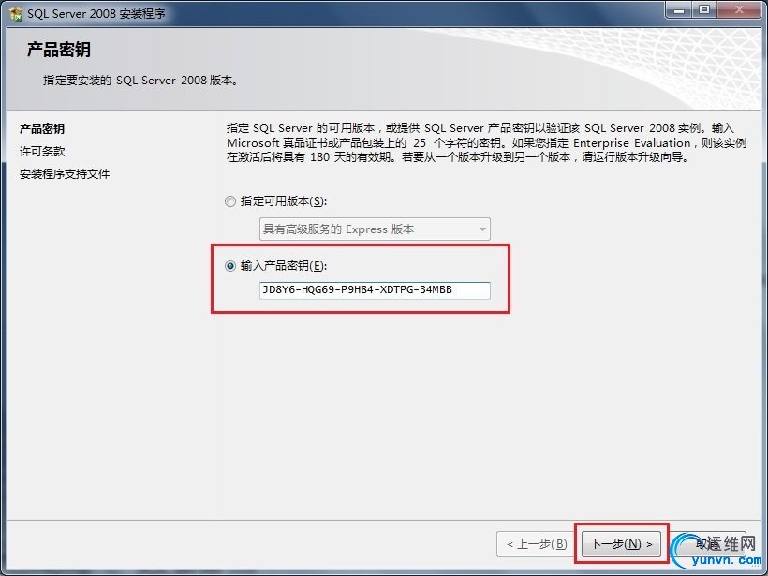This screenshot has width=768, height=576.
Task: Select the 安装程序支持文件 step in sidebar
Action: click(65, 174)
